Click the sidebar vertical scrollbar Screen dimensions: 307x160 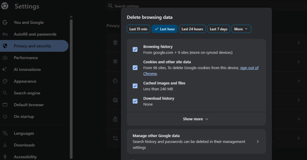[x=71, y=89]
